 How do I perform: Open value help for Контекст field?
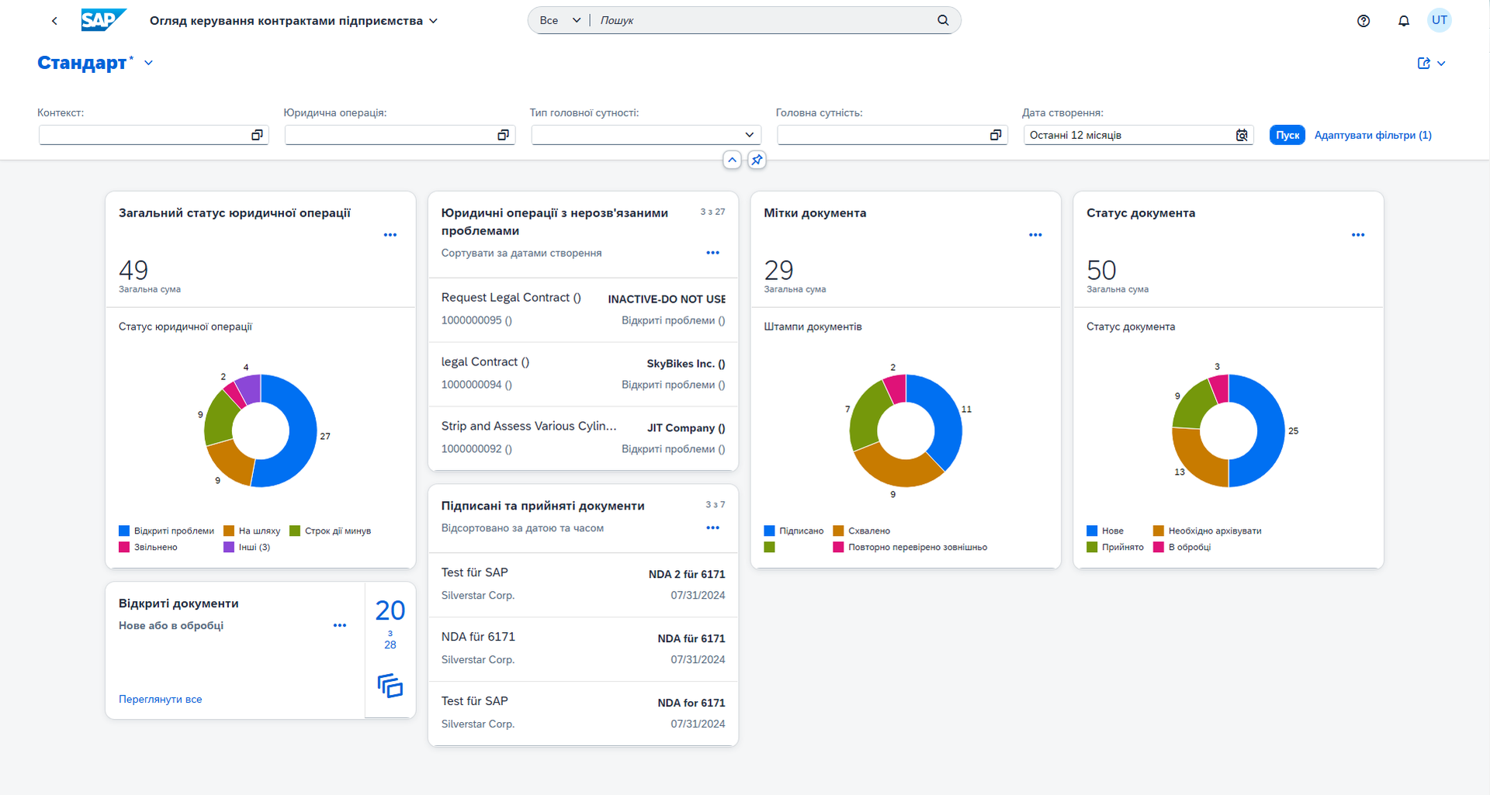(257, 135)
